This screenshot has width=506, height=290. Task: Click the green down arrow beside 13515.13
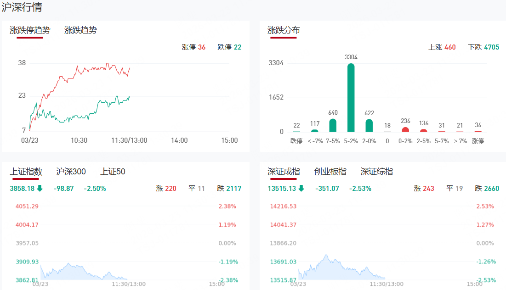(x=301, y=188)
